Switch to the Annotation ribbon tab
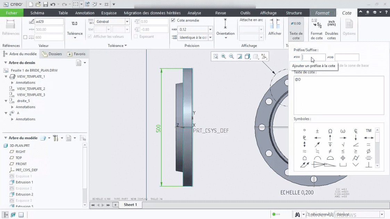The image size is (390, 219). 85,12
